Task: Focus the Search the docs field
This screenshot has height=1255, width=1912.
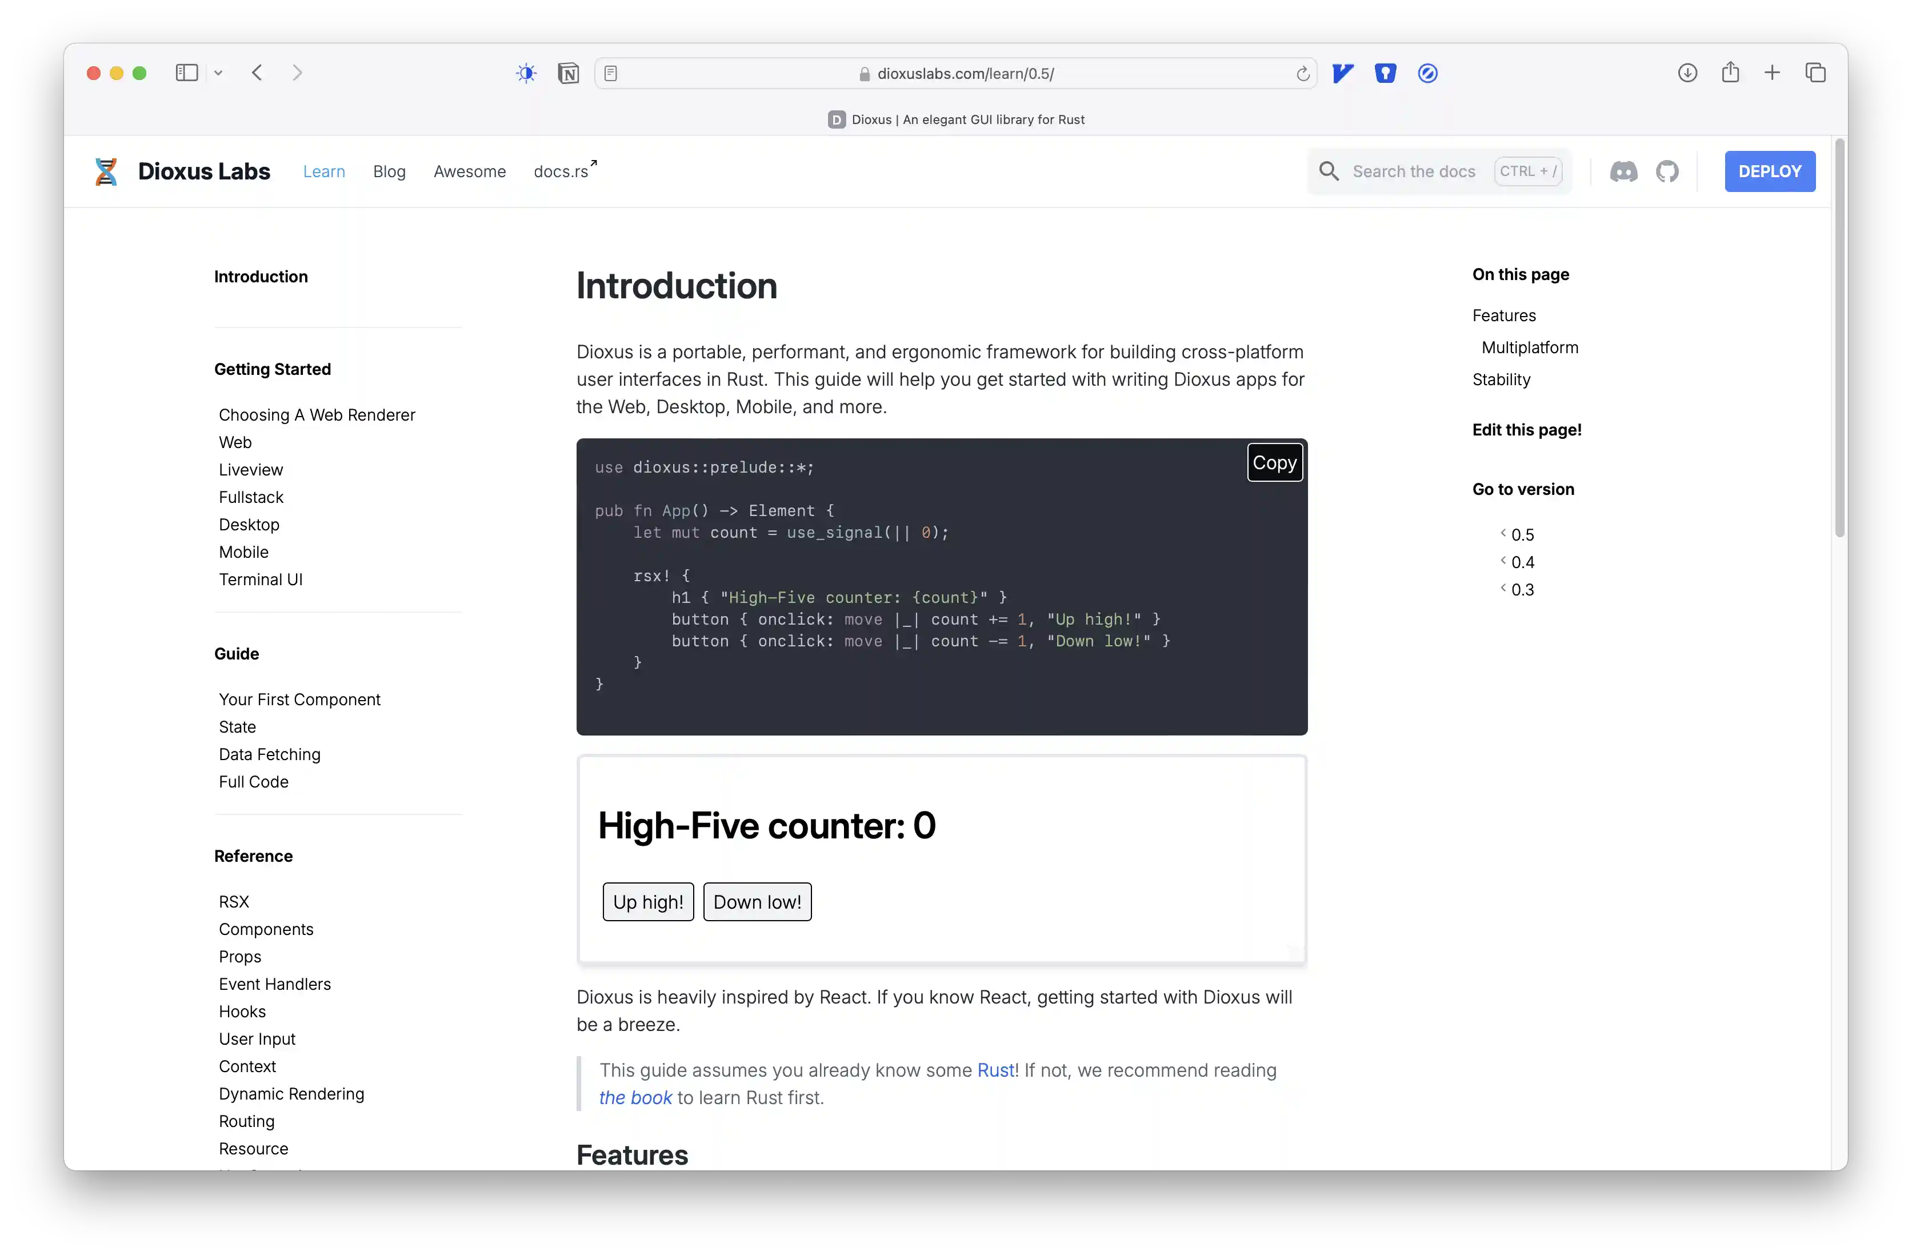Action: [1413, 171]
